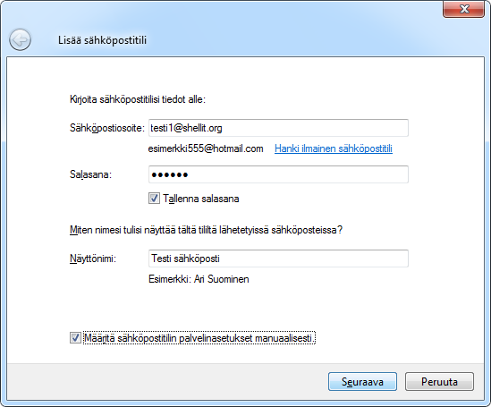Click the Esimerkki: Ari Suominen hint text
Image resolution: width=491 pixels, height=407 pixels.
click(199, 279)
